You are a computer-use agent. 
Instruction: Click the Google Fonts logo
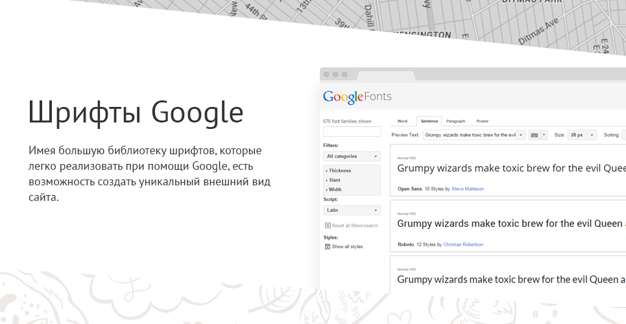357,97
